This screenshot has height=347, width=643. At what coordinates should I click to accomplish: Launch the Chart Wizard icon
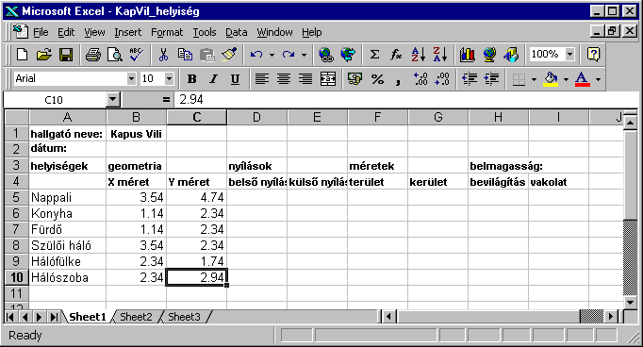click(467, 55)
